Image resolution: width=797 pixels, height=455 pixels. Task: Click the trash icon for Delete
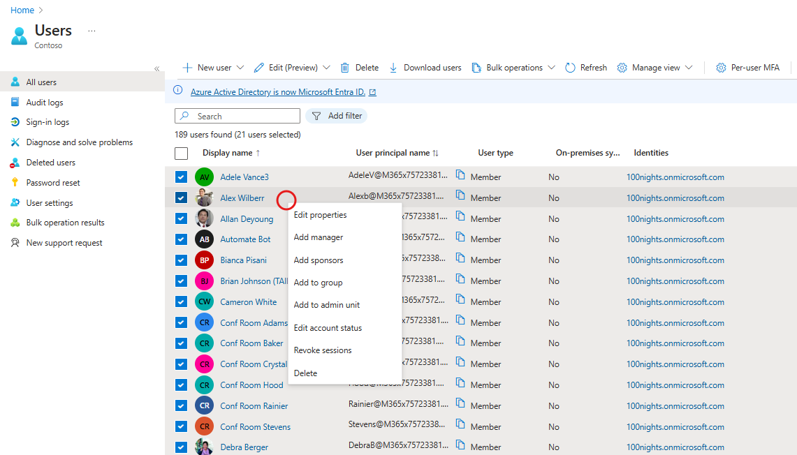coord(344,68)
